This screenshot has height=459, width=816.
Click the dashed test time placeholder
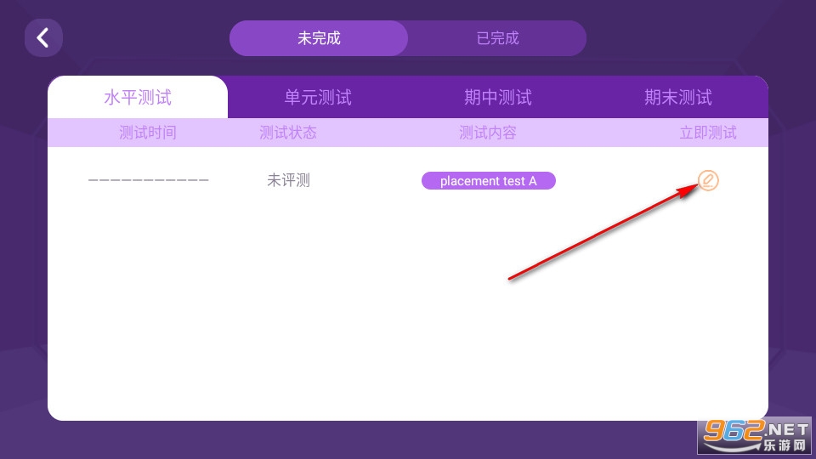tap(148, 181)
